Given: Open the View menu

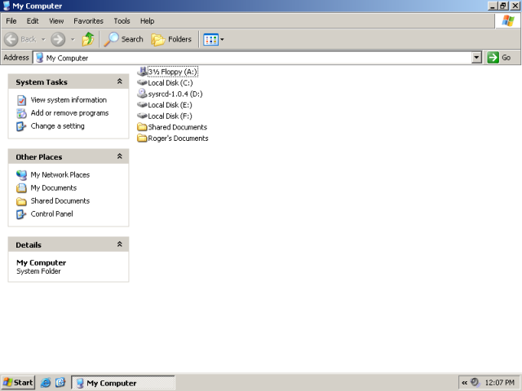Looking at the screenshot, I should coord(56,21).
